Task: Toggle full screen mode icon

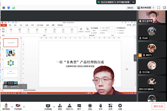Action: pos(158,8)
